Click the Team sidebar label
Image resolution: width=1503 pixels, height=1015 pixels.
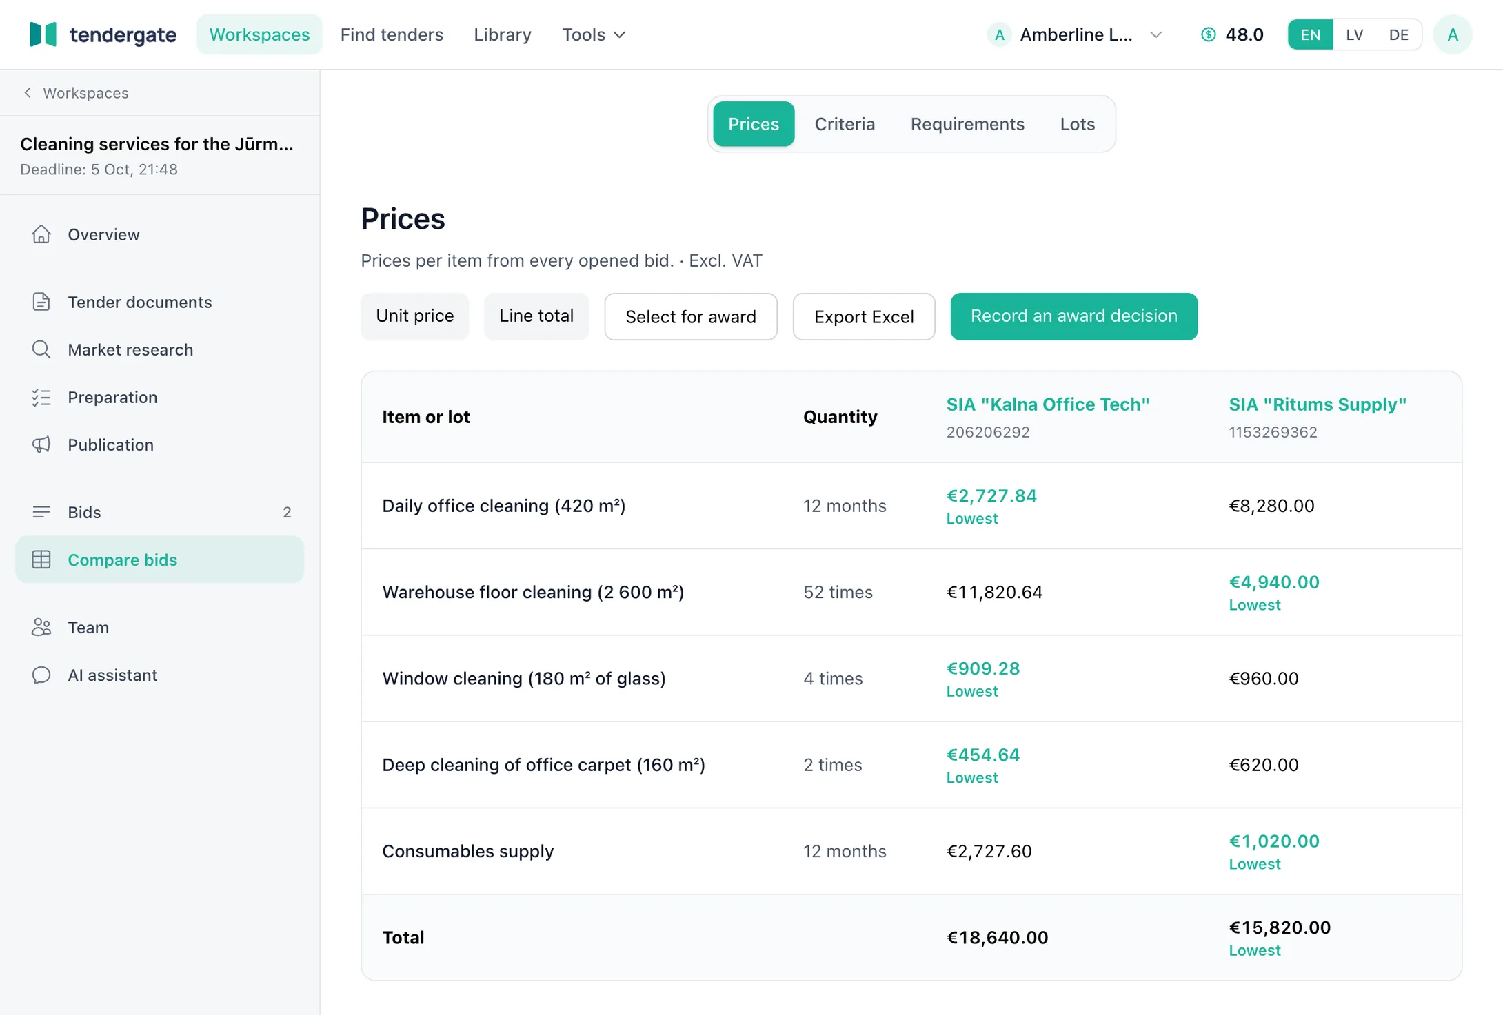coord(88,627)
